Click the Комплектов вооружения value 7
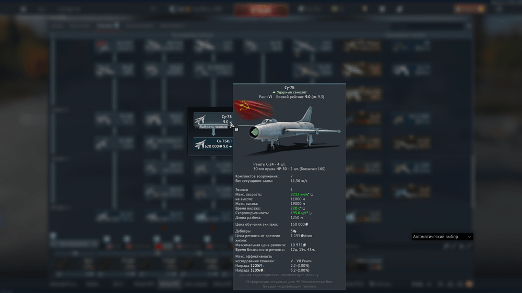 click(x=292, y=176)
